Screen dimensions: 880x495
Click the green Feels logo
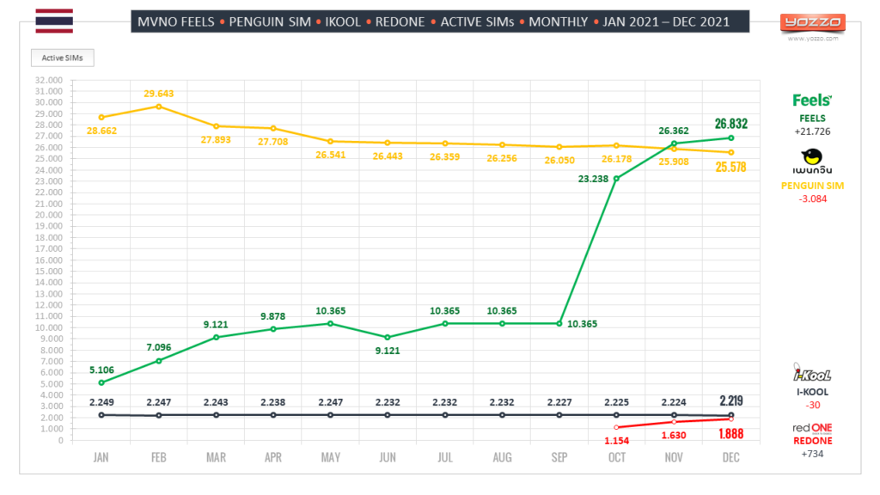point(812,100)
